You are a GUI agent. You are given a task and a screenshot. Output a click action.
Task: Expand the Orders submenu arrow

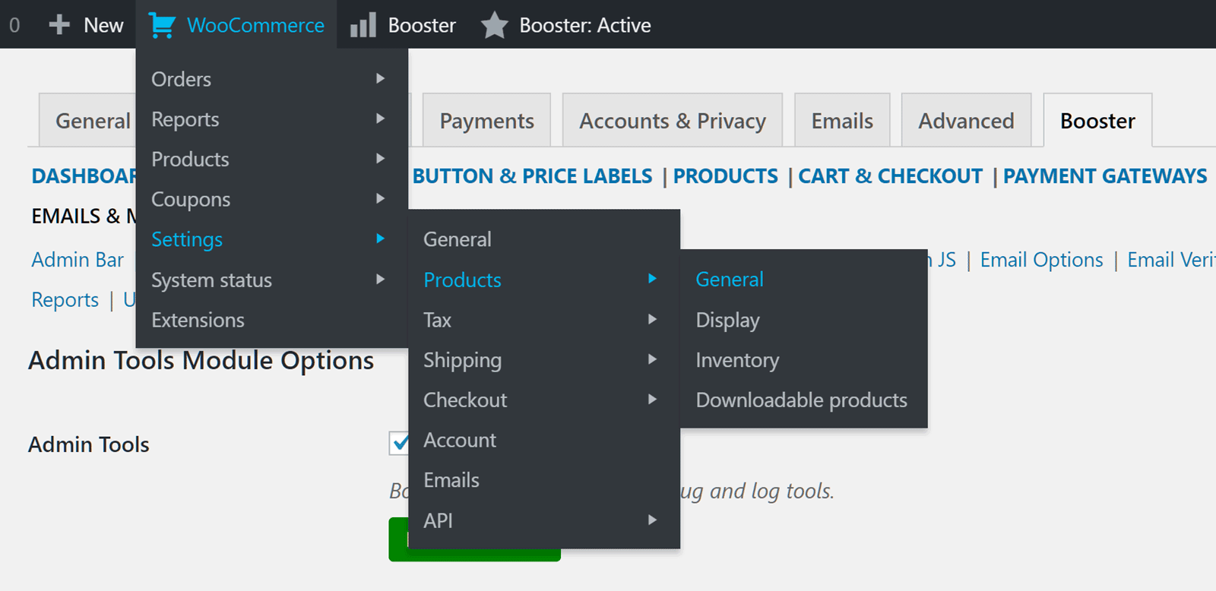(x=380, y=78)
